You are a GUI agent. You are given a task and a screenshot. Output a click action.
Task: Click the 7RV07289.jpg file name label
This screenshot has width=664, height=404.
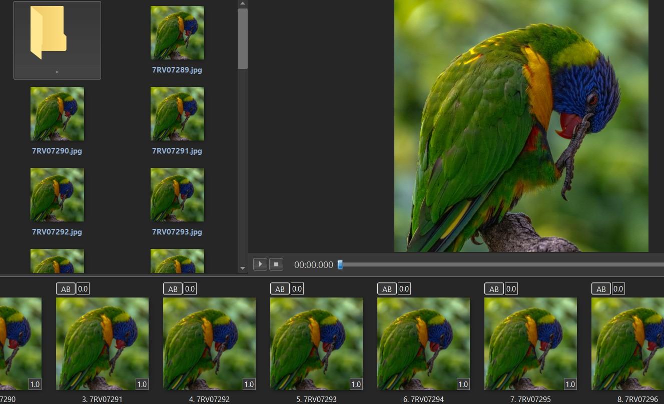[x=177, y=70]
